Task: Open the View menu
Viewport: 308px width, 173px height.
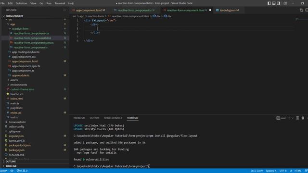Action: pyautogui.click(x=33, y=3)
